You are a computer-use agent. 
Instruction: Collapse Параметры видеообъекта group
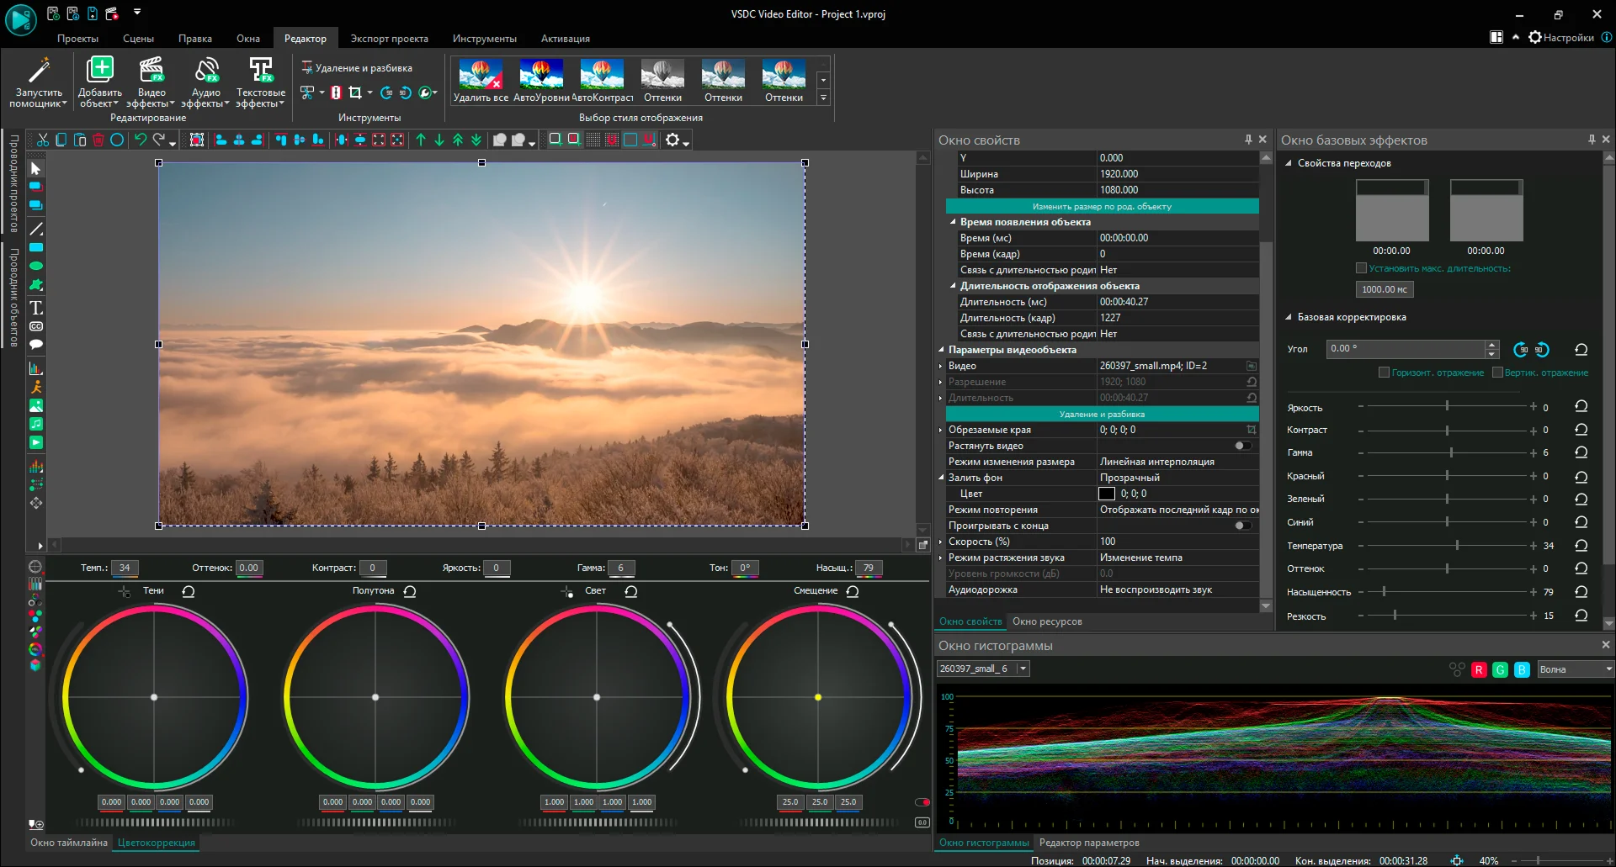click(x=941, y=350)
